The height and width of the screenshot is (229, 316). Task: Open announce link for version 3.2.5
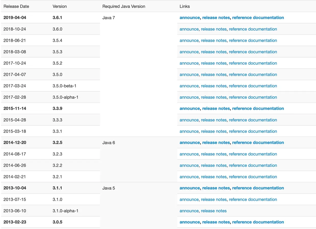tap(190, 142)
